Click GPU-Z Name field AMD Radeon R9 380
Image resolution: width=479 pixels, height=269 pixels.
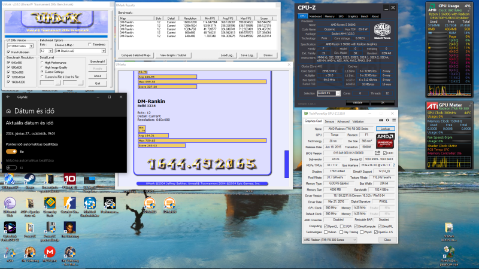coord(348,129)
